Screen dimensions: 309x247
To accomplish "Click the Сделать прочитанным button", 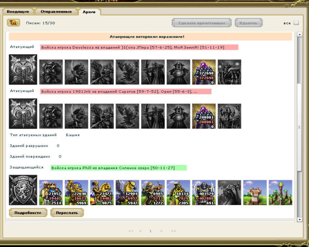I will (201, 23).
